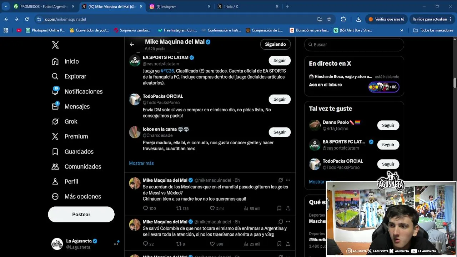Open a new browser tab
Image resolution: width=457 pixels, height=257 pixels.
pyautogui.click(x=287, y=6)
